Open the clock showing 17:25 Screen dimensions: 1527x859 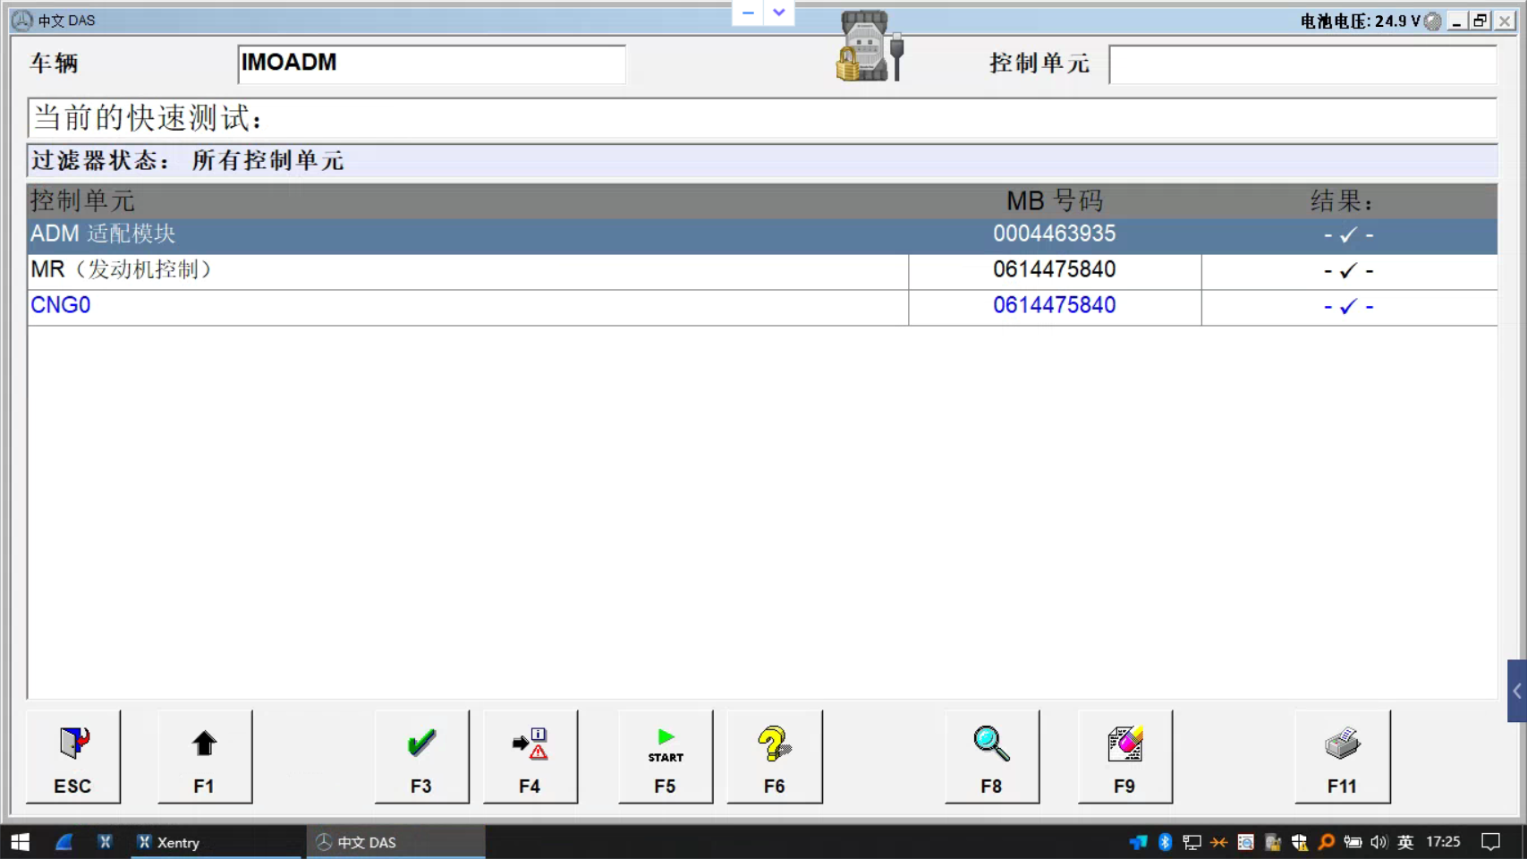pyautogui.click(x=1443, y=842)
